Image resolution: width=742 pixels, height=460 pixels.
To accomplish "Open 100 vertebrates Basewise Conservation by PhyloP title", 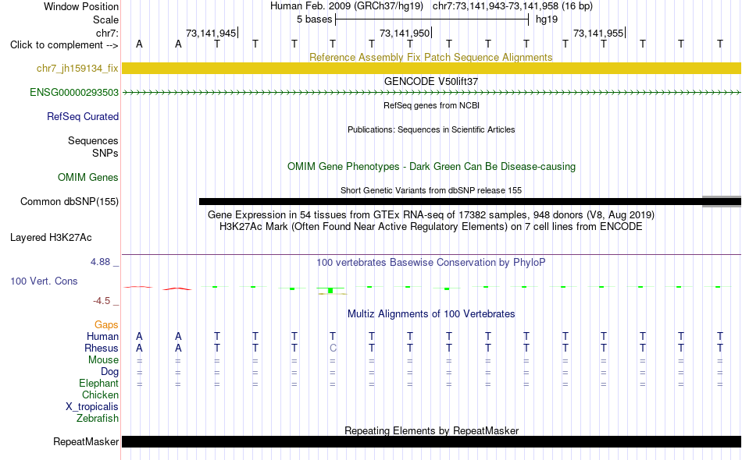I will pyautogui.click(x=431, y=263).
